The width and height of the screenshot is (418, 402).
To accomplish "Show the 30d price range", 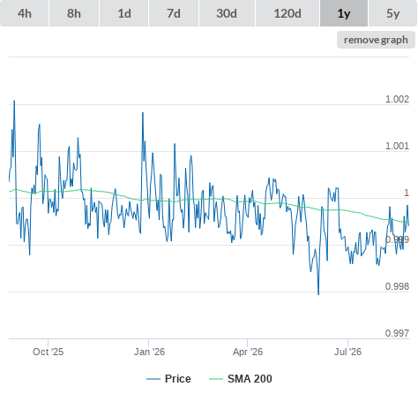I will pos(227,13).
